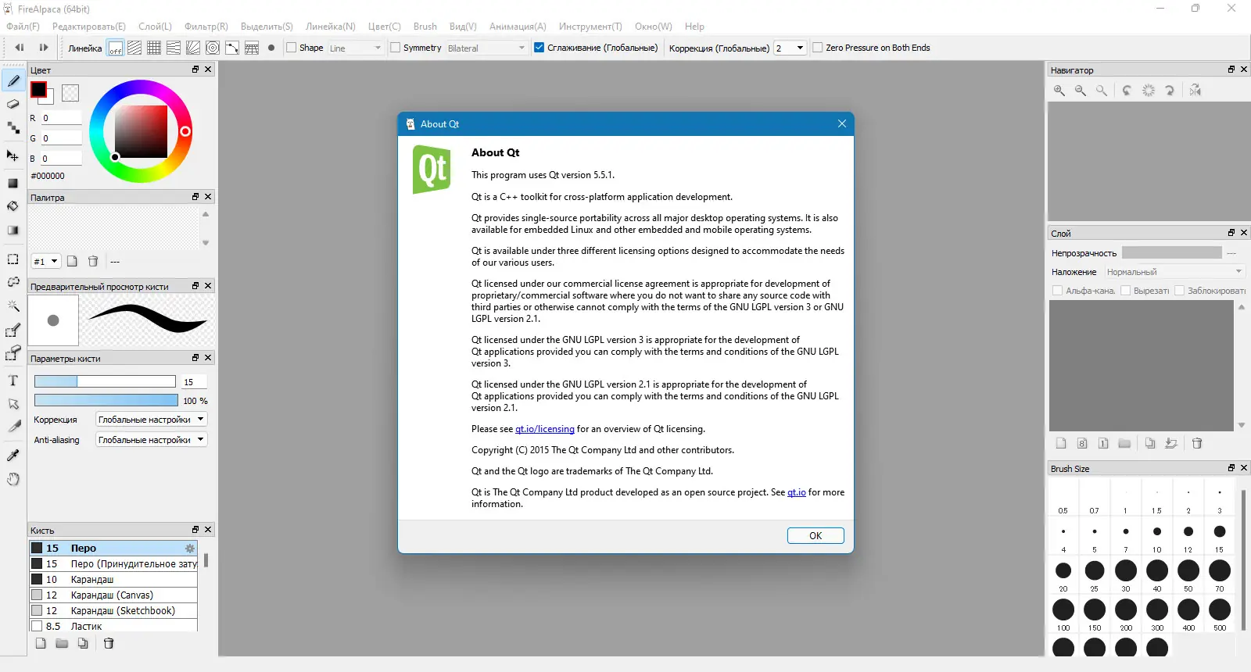Open the qt.io/licensing link

pyautogui.click(x=545, y=429)
